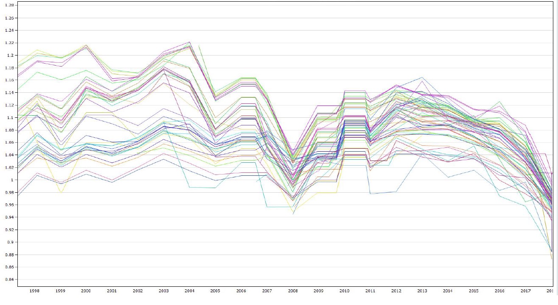
Task: Click the 2008 year label
Action: pos(292,291)
